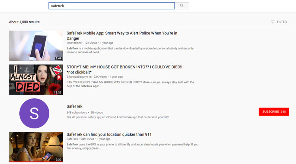This screenshot has width=296, height=164.
Task: Focus the search box containing 'safetrek'
Action: [112, 6]
